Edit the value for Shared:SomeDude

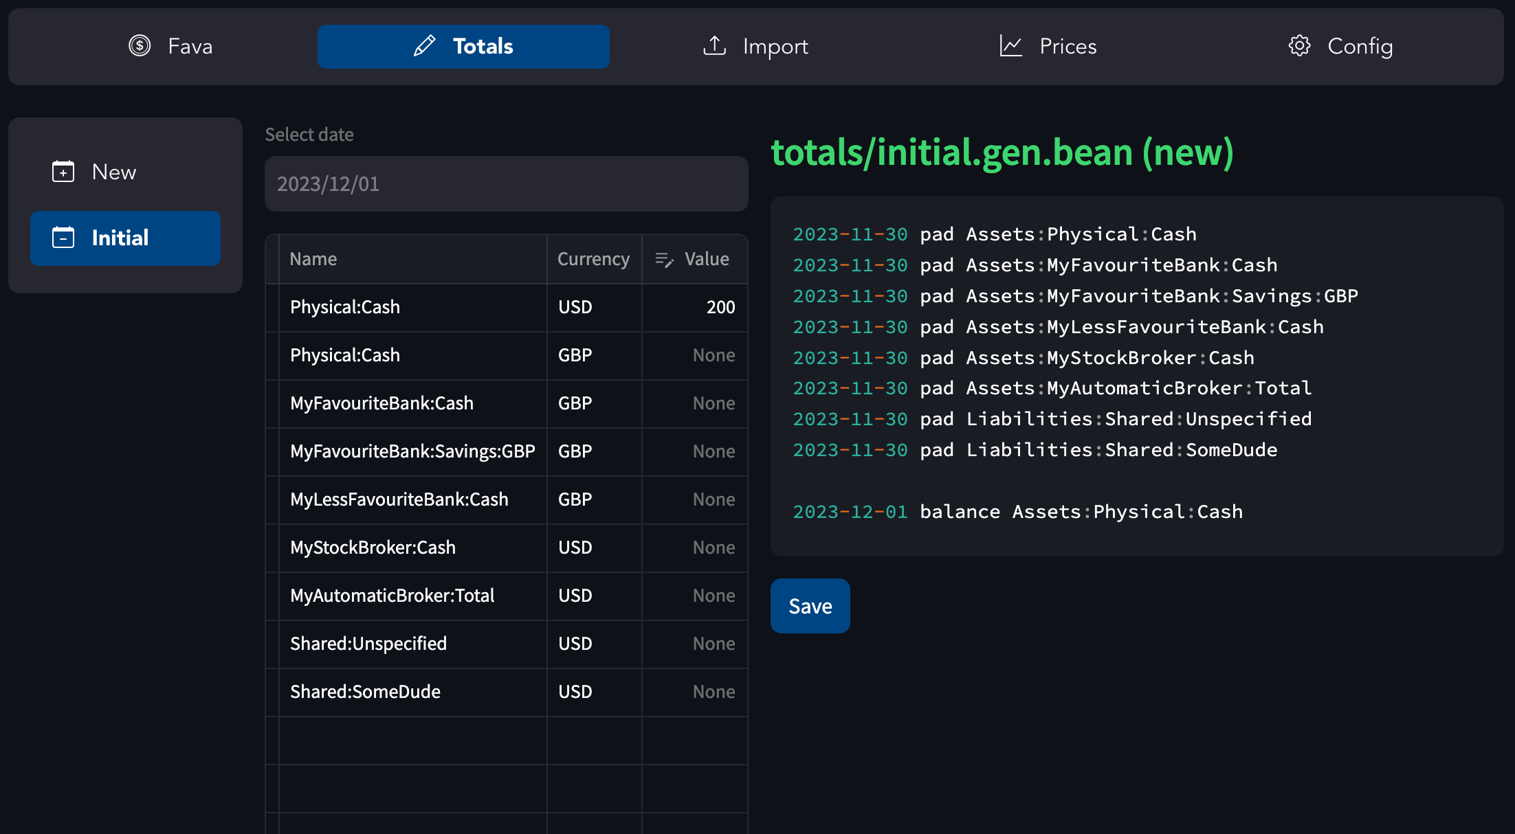point(695,692)
